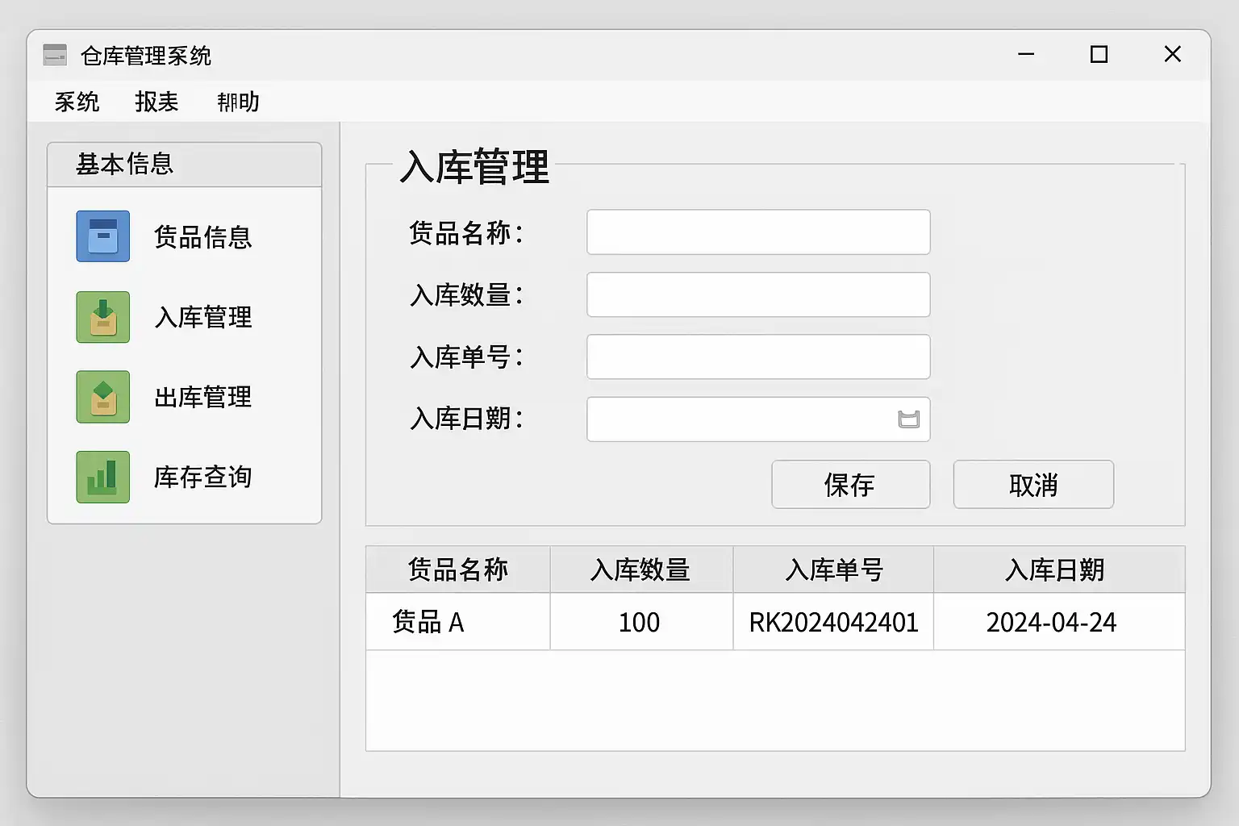1239x826 pixels.
Task: Open the 报表 menu
Action: (x=156, y=102)
